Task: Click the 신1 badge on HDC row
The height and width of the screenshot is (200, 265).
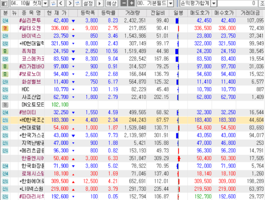Action: pos(5,89)
